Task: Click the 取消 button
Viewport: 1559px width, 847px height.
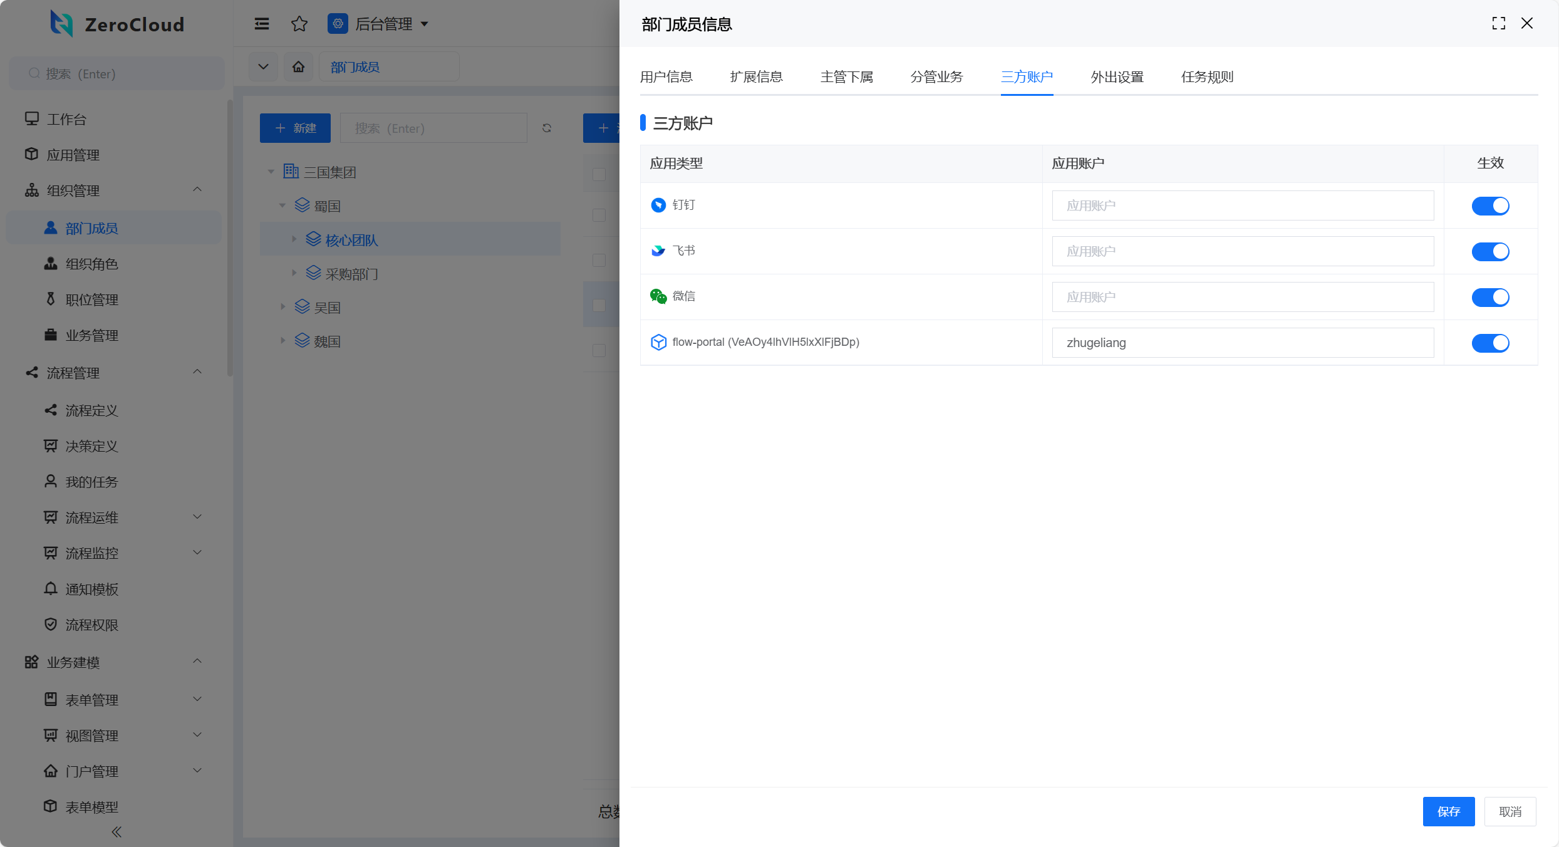Action: pyautogui.click(x=1510, y=811)
